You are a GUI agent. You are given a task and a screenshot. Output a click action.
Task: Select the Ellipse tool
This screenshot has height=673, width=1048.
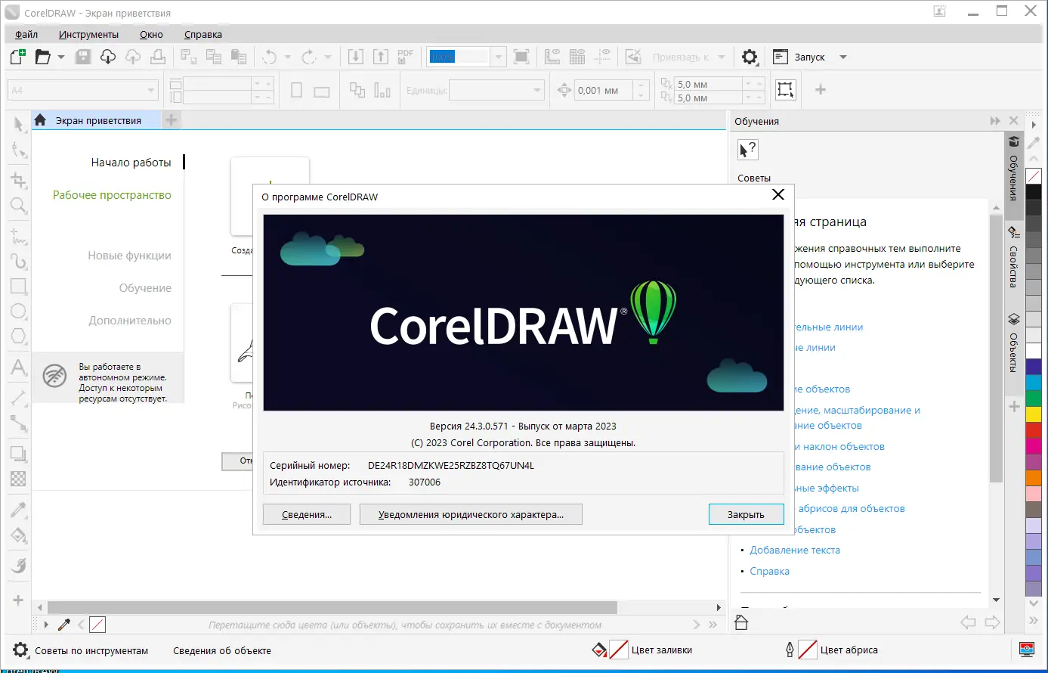click(x=19, y=312)
